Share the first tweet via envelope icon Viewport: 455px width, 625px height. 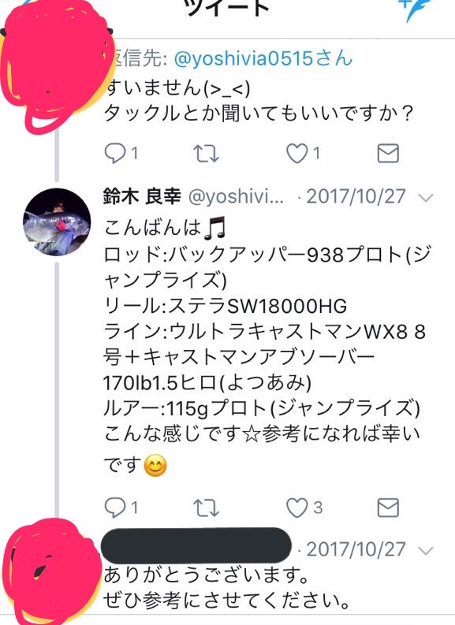pos(388,154)
